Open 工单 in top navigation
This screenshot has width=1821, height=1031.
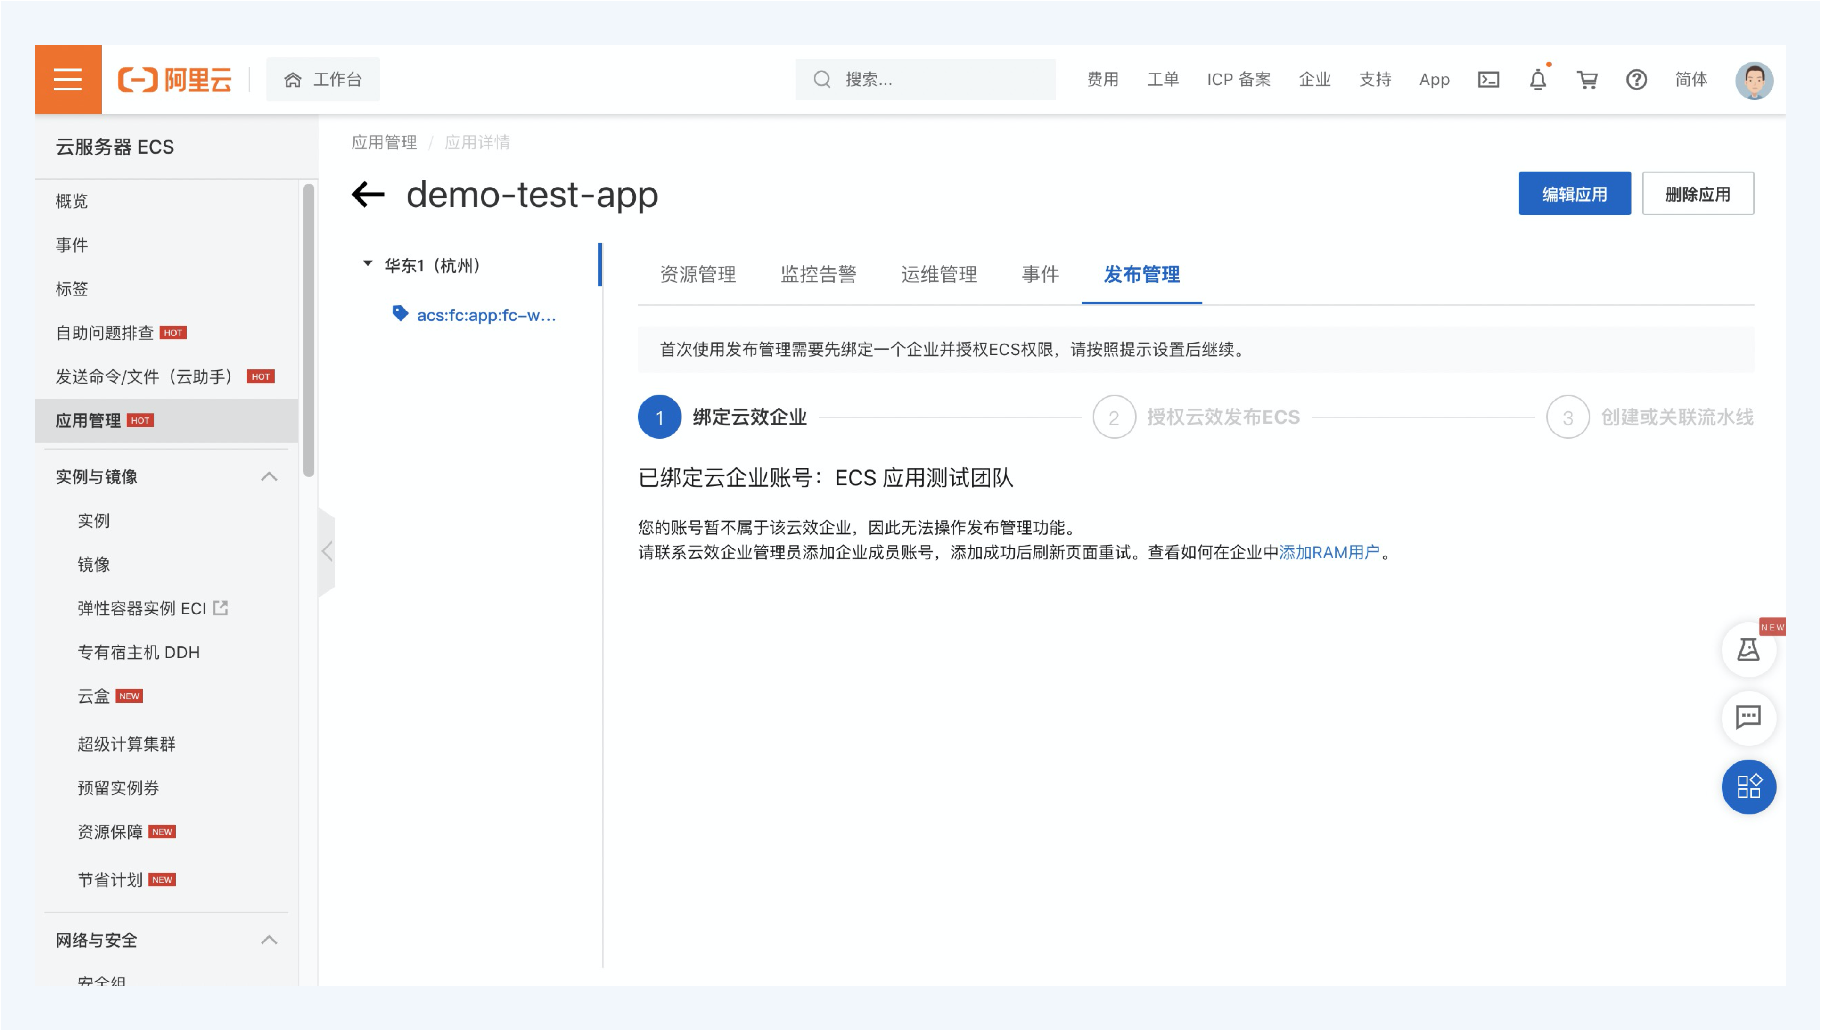click(x=1163, y=79)
